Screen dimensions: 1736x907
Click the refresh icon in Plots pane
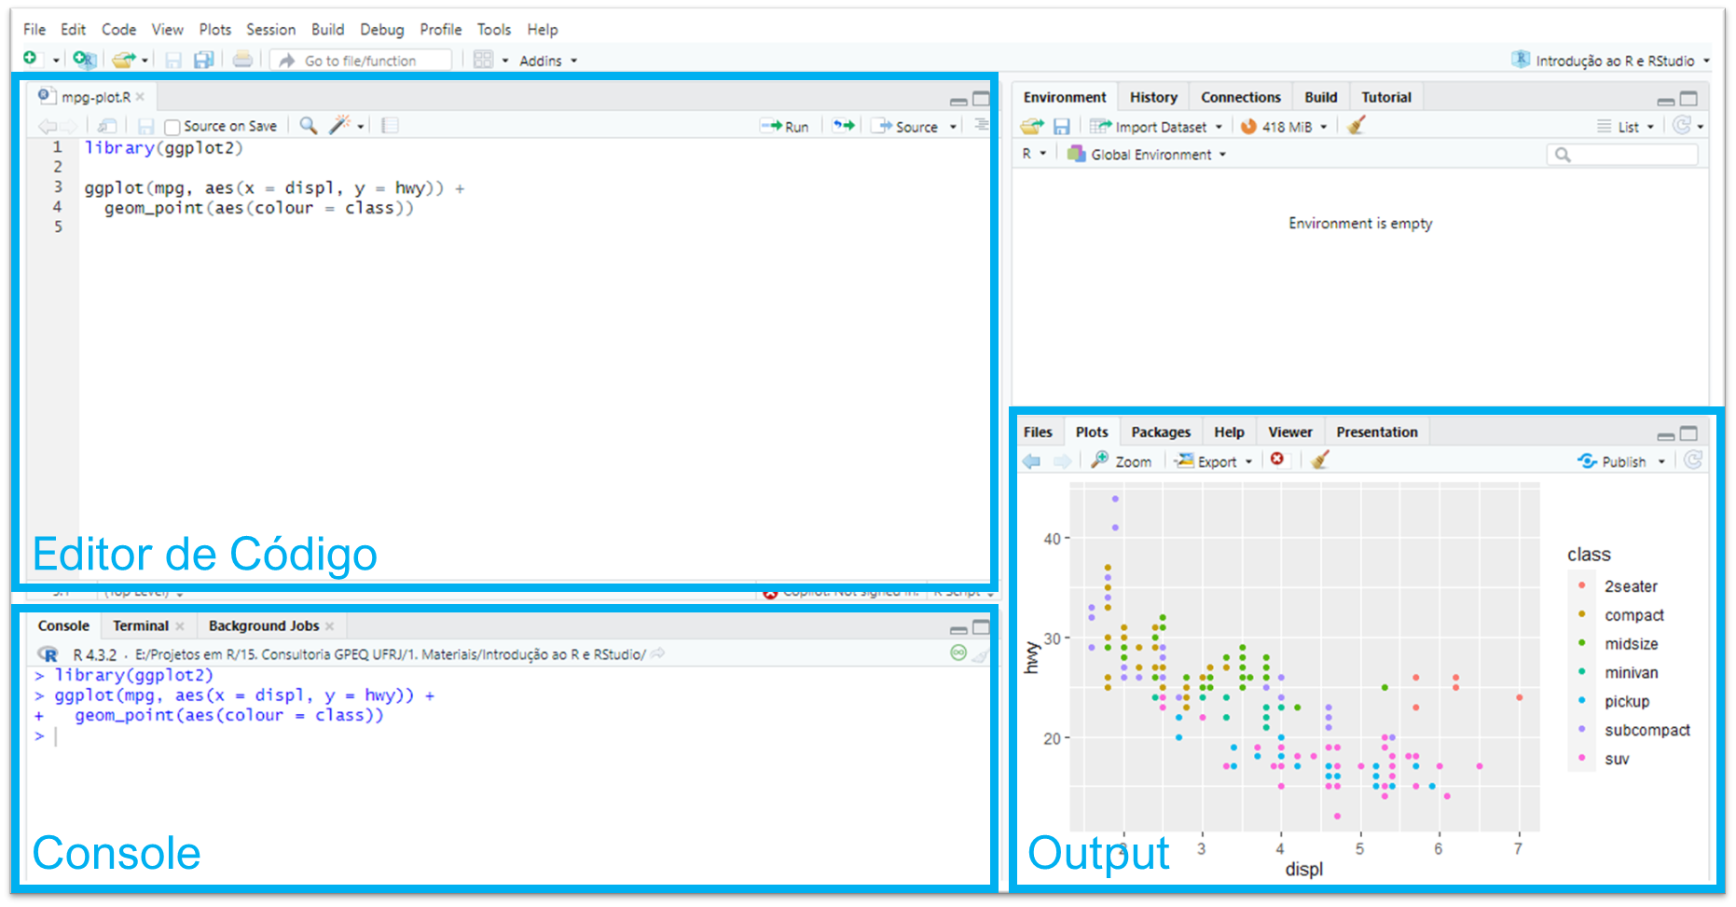[x=1694, y=460]
